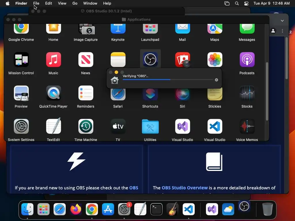Cancel the Verifying OBS progress
Image resolution: width=295 pixels, height=221 pixels.
coord(216,80)
